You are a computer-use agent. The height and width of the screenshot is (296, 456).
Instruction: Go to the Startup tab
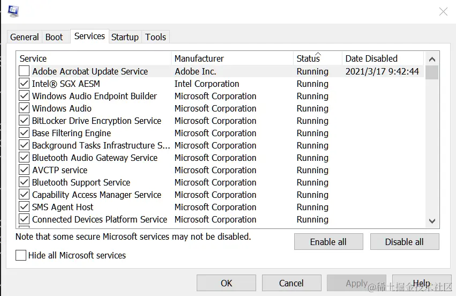pos(125,37)
